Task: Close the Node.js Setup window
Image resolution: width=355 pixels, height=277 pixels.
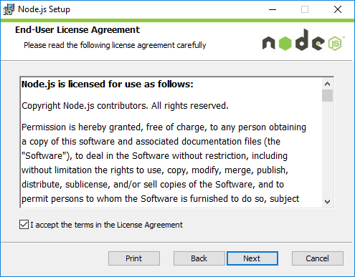Action: (x=338, y=9)
